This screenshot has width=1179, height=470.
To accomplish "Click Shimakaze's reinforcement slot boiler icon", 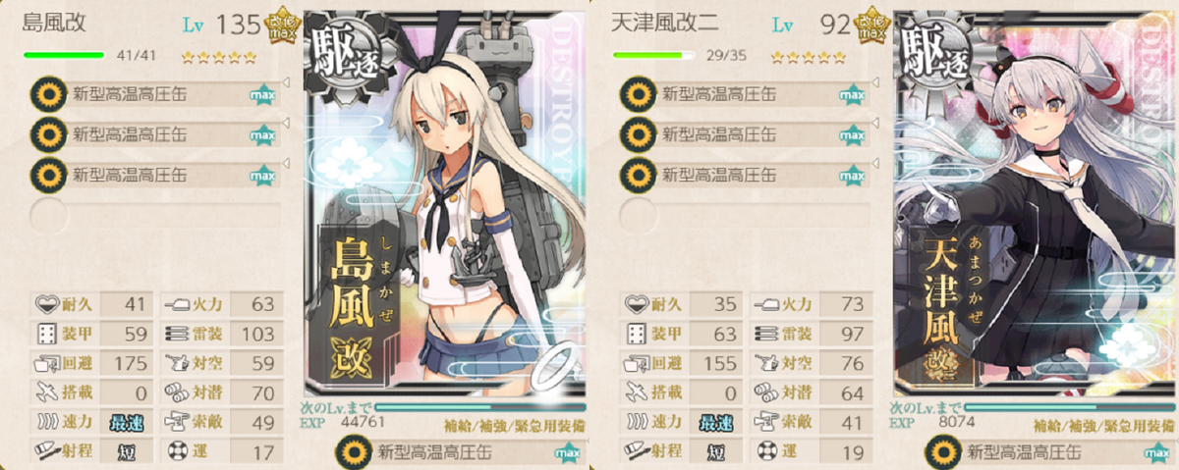I will point(350,452).
